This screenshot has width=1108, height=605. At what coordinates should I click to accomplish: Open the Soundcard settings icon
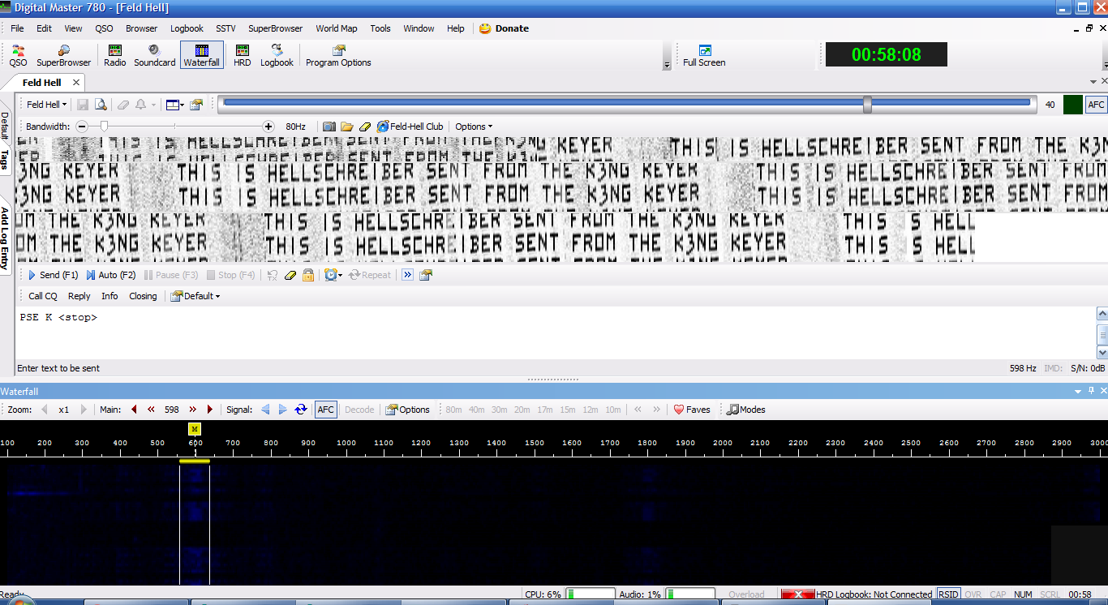[x=154, y=54]
